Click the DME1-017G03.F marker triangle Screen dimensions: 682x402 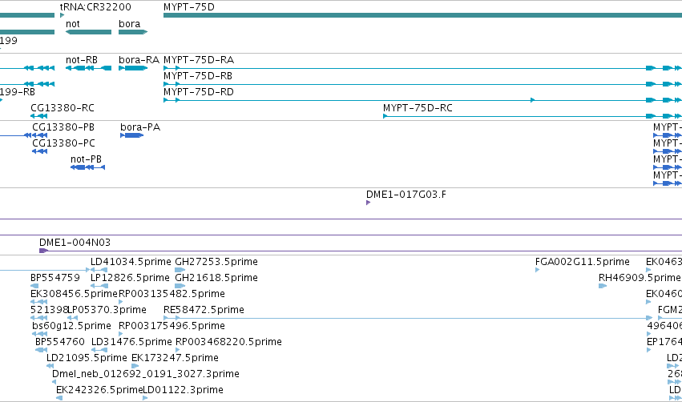368,203
